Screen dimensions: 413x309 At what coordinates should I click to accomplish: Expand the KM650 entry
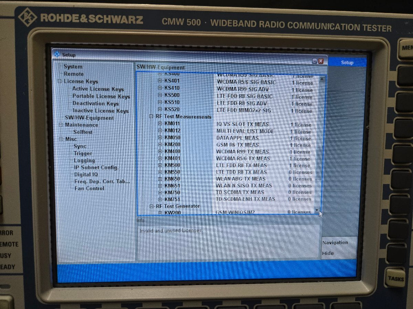click(160, 179)
